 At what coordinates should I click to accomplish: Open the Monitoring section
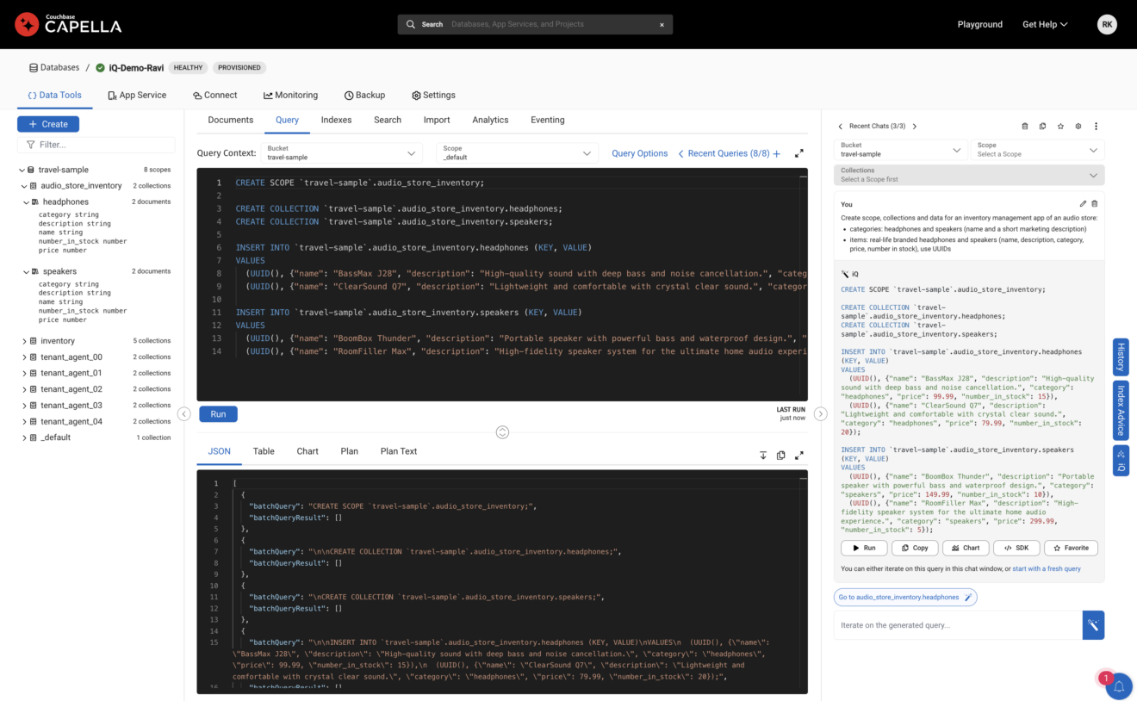[291, 95]
